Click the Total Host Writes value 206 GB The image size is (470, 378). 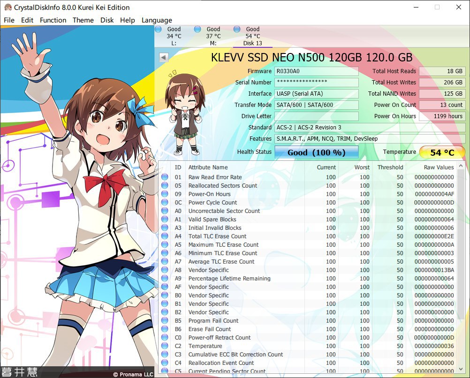pos(442,83)
